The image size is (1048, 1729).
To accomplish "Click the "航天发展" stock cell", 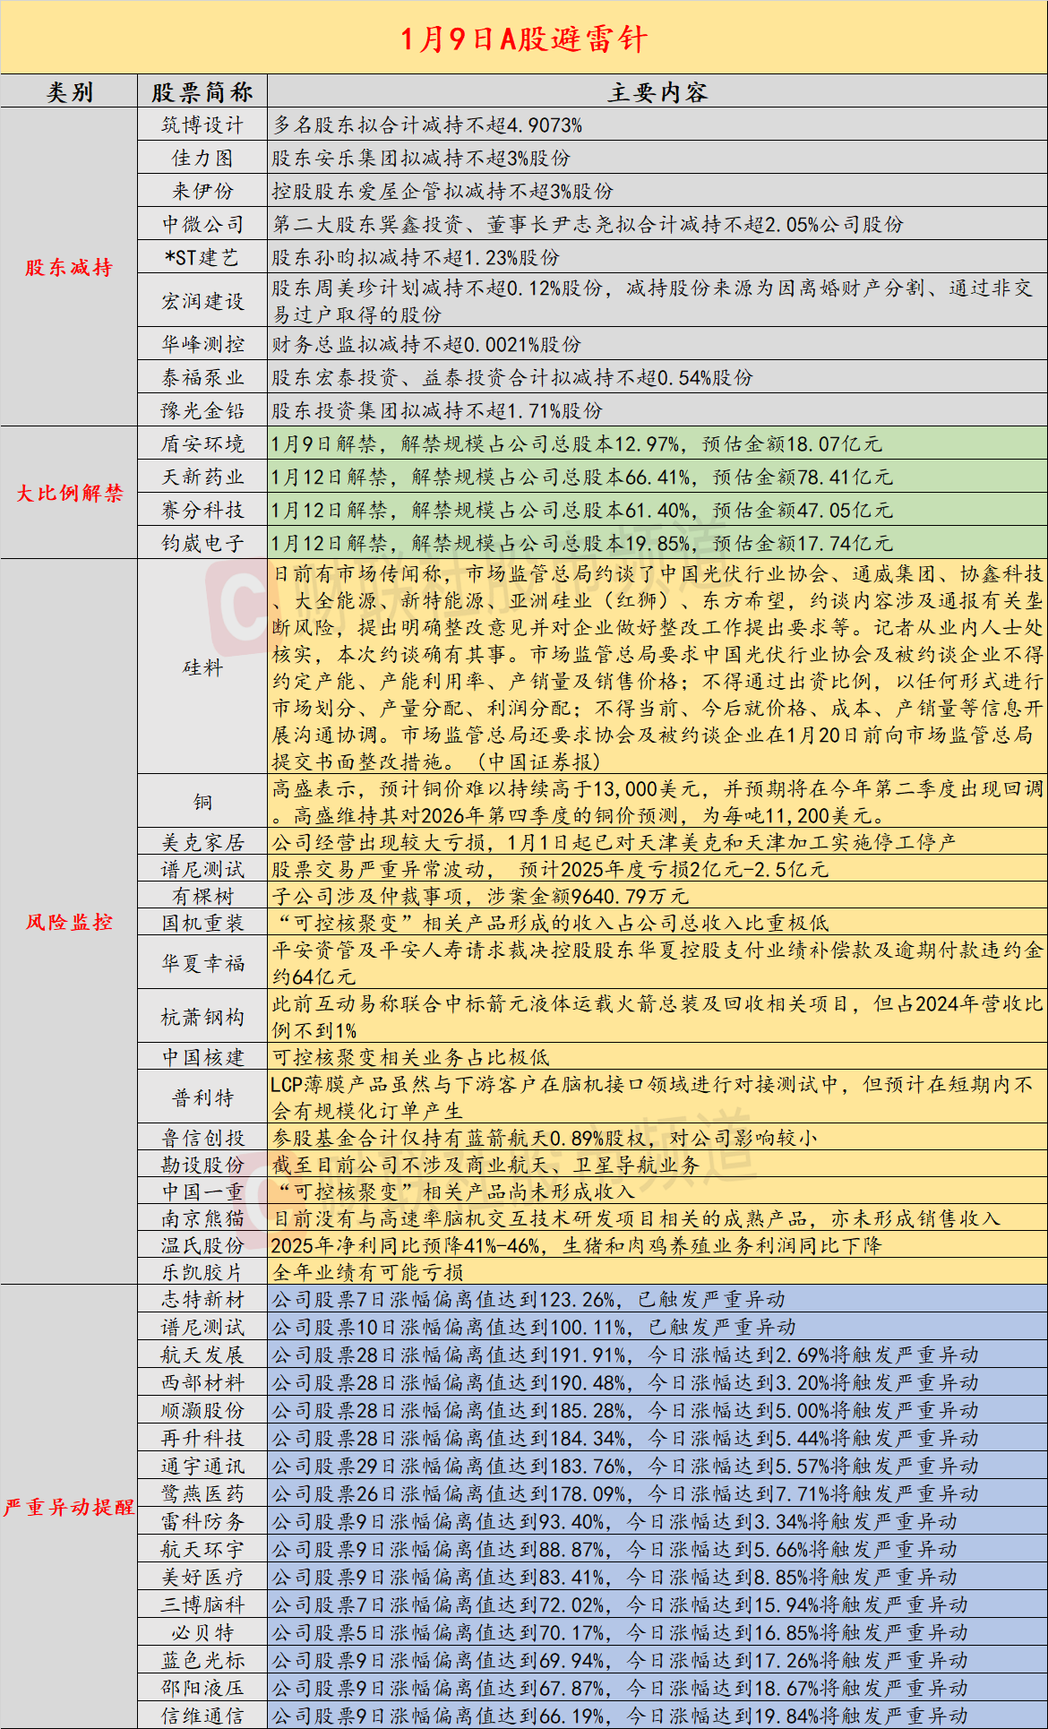I will 202,1355.
